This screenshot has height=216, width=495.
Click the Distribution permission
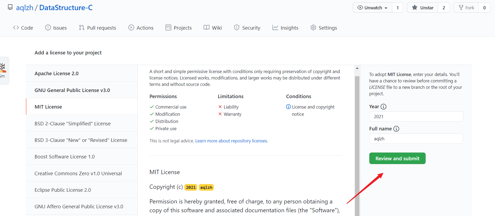tap(167, 121)
